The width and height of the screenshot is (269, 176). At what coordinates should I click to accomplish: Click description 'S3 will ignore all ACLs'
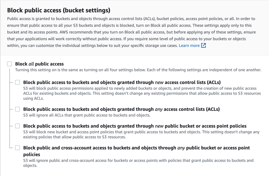click(87, 115)
